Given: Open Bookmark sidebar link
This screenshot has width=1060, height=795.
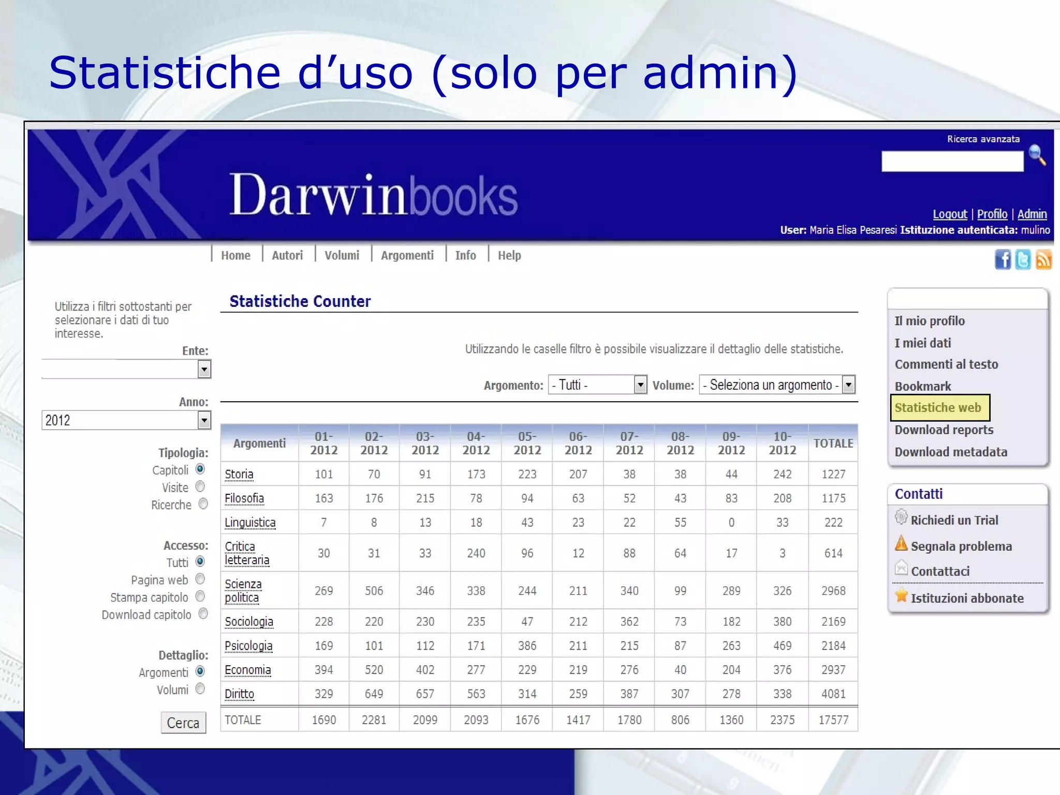Looking at the screenshot, I should tap(923, 386).
